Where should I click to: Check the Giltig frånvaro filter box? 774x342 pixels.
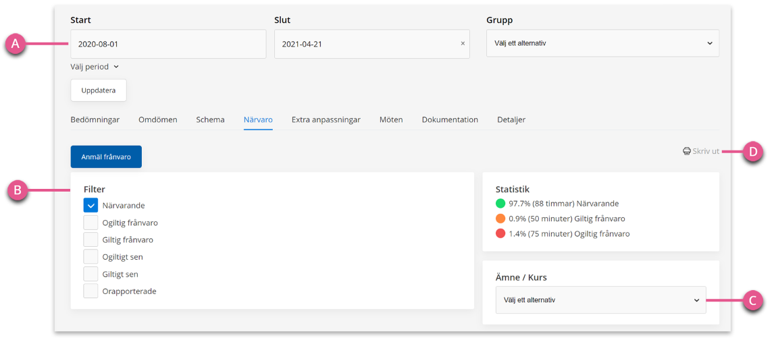(91, 240)
